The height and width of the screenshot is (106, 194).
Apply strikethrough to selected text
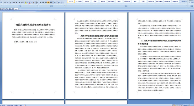(14, 3)
